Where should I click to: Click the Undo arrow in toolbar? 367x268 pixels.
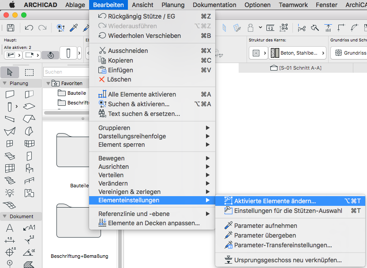(x=29, y=28)
